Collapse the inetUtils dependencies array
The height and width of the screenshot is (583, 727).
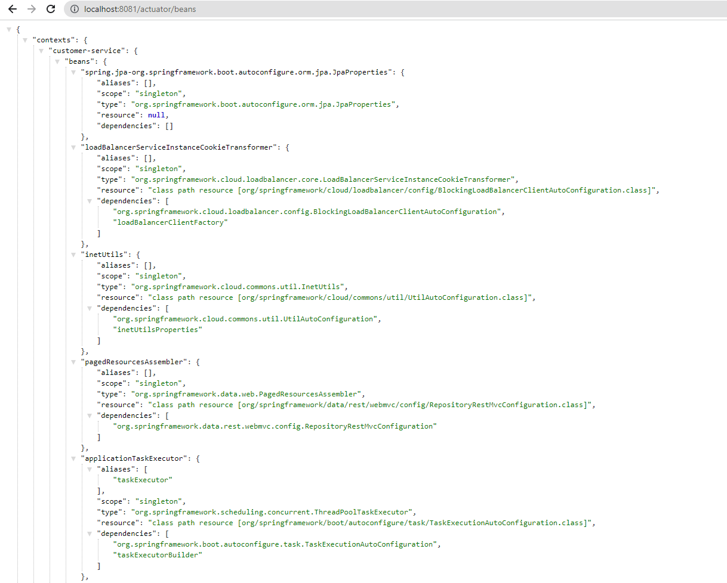(90, 308)
